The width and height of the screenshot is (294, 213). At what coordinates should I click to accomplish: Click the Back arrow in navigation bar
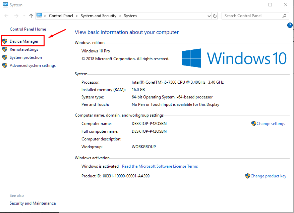point(6,16)
